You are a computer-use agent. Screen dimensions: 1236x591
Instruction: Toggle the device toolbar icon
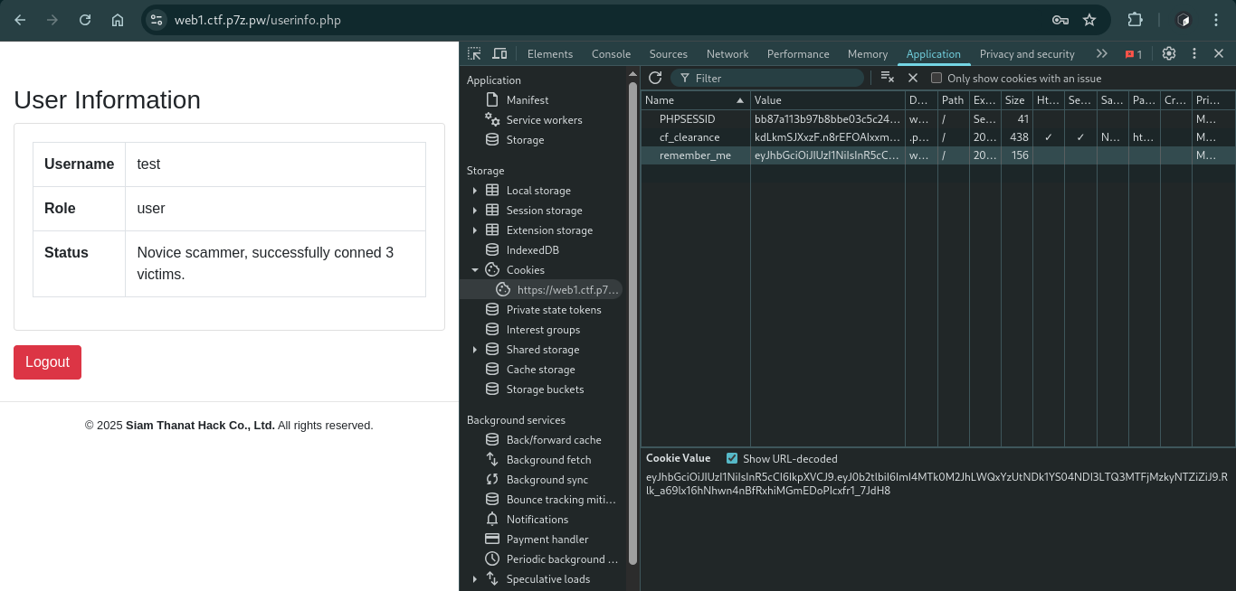tap(499, 54)
